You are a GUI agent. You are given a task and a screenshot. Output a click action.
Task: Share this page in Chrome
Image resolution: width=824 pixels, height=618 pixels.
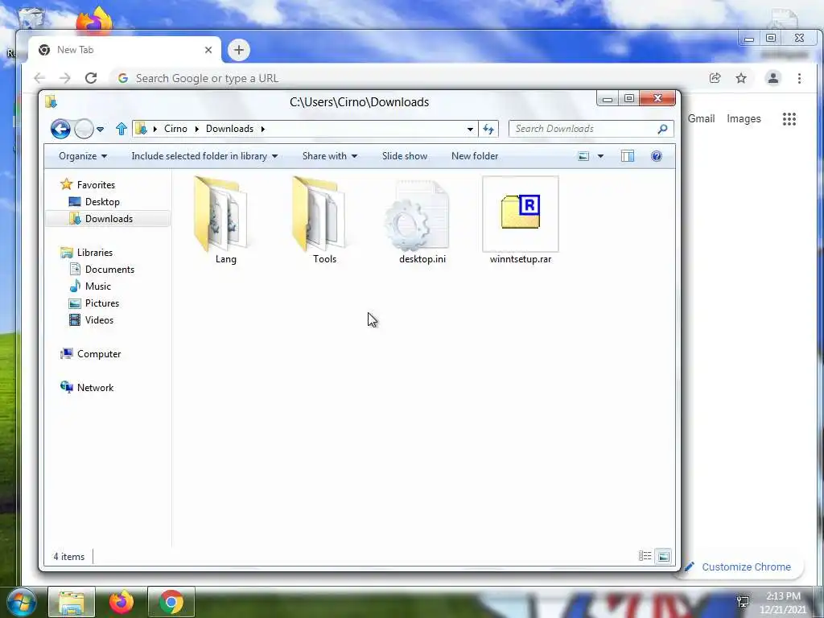[x=715, y=78]
